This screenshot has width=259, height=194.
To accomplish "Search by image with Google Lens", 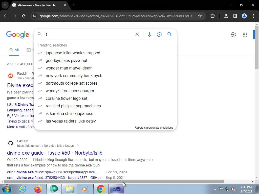I will point(159,34).
